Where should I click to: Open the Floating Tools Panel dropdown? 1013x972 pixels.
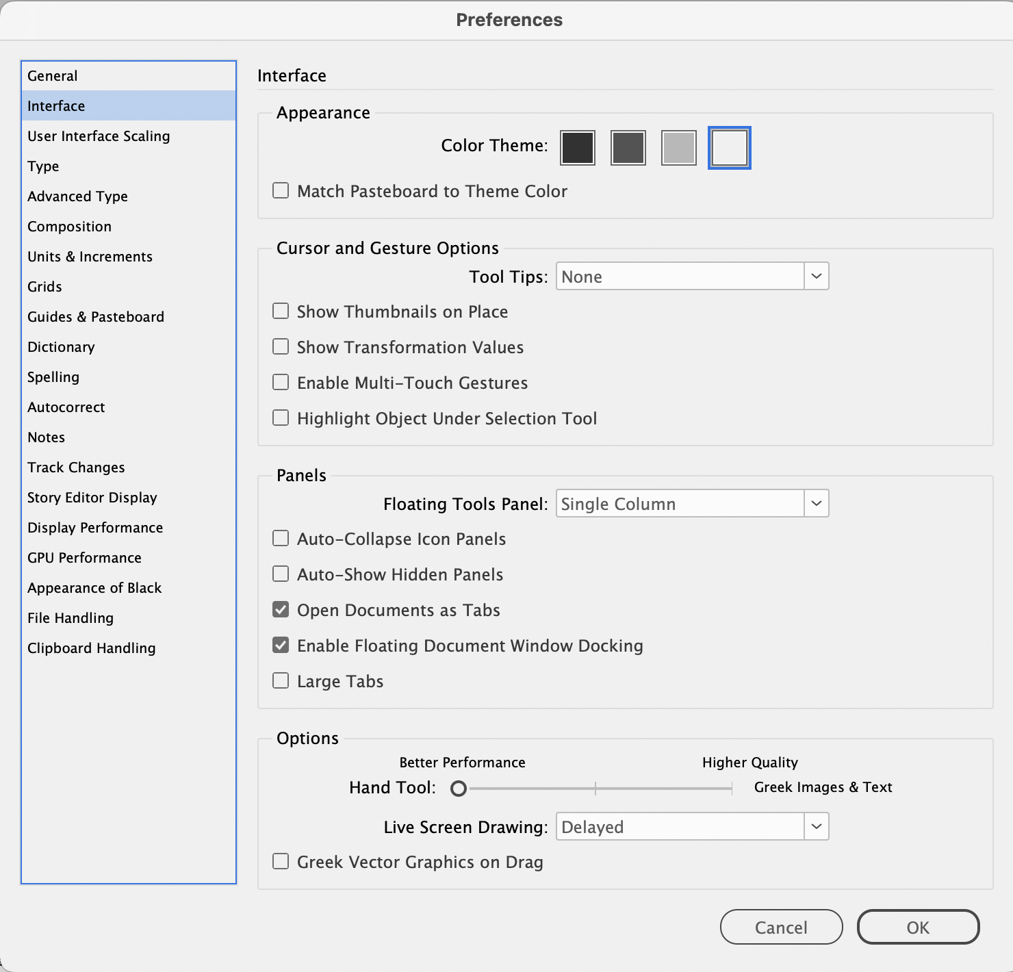(815, 503)
